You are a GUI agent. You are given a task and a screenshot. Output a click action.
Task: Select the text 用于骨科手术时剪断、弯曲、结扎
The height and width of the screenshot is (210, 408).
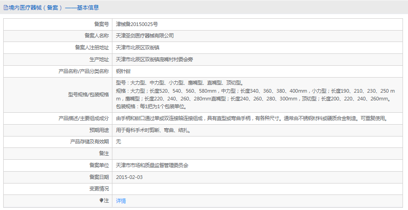click(x=154, y=130)
